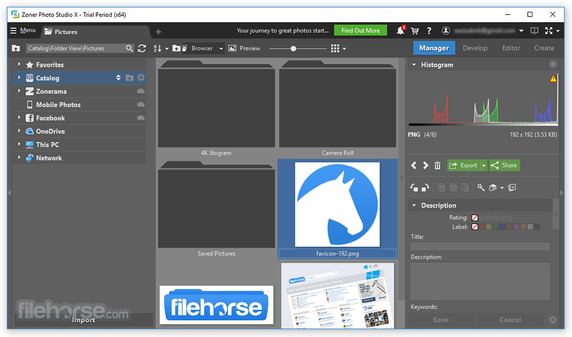The width and height of the screenshot is (572, 337).
Task: Clear rating with no-rating box
Action: pyautogui.click(x=475, y=218)
